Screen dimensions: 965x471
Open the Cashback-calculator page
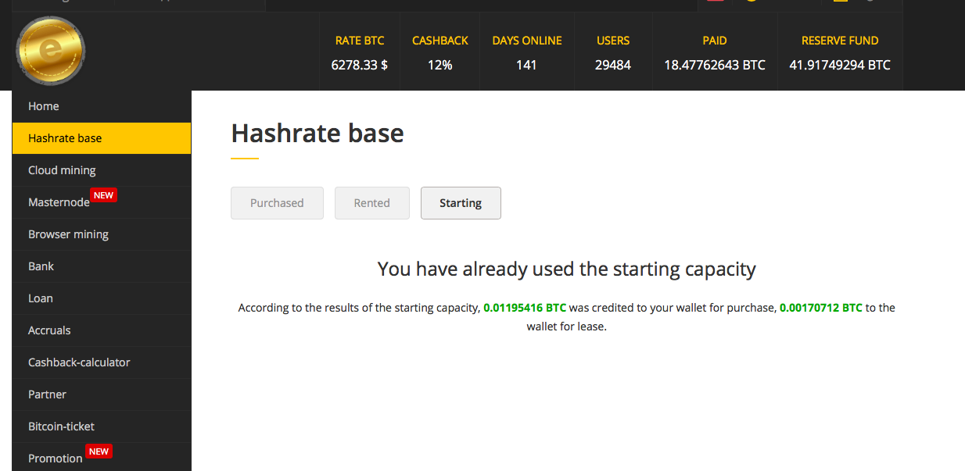coord(102,362)
